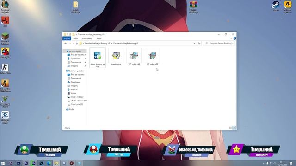Expand the ribbon using the chevron

(x=231, y=38)
